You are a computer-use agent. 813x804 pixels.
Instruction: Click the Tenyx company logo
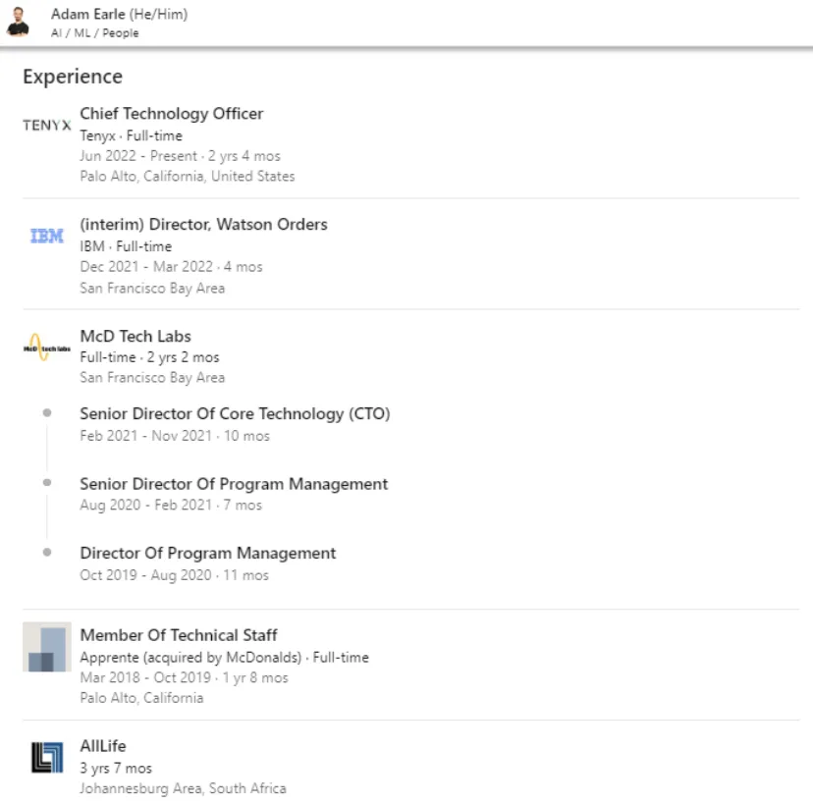[x=47, y=125]
